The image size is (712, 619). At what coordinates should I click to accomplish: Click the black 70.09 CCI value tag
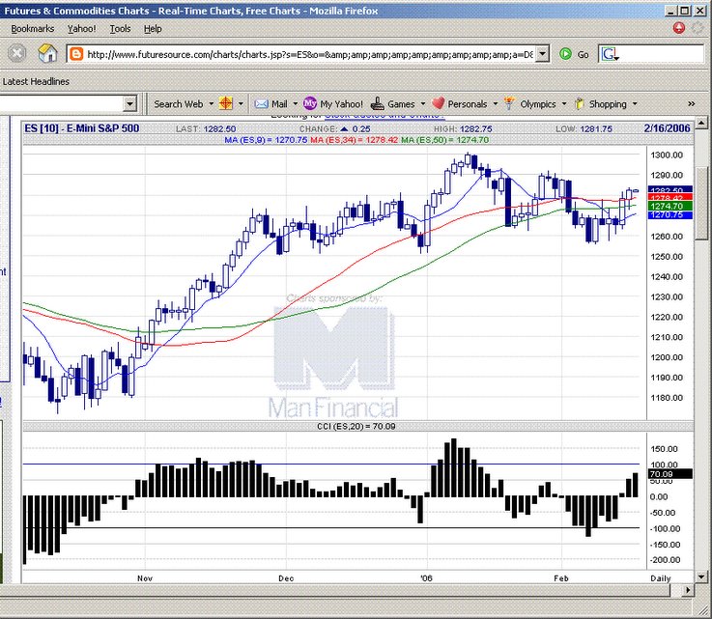670,474
